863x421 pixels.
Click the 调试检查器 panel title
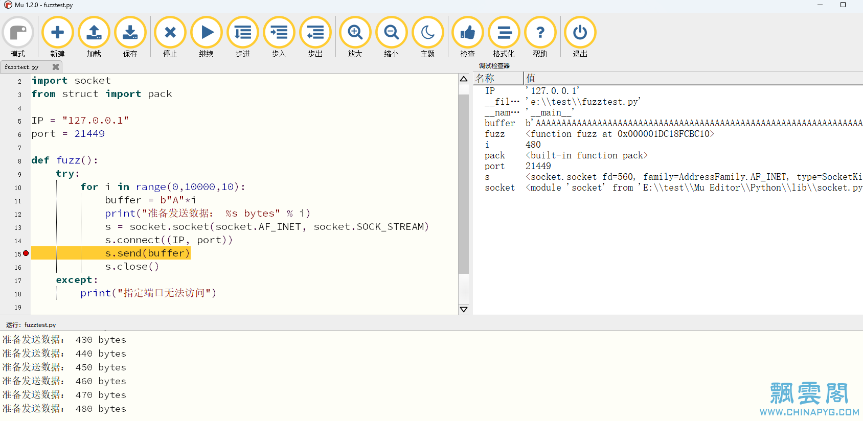(x=494, y=66)
